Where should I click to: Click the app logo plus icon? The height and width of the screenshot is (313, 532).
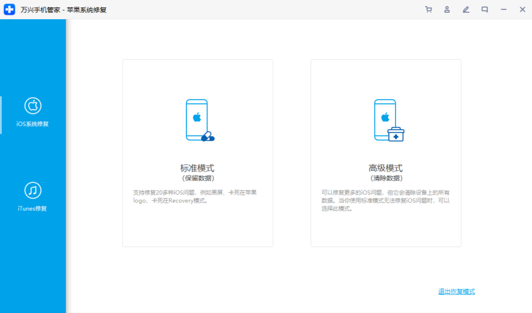(9, 9)
